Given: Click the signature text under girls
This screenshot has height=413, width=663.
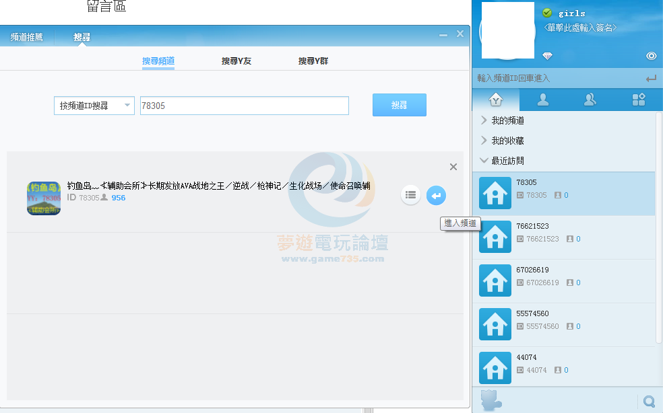Looking at the screenshot, I should pyautogui.click(x=580, y=28).
